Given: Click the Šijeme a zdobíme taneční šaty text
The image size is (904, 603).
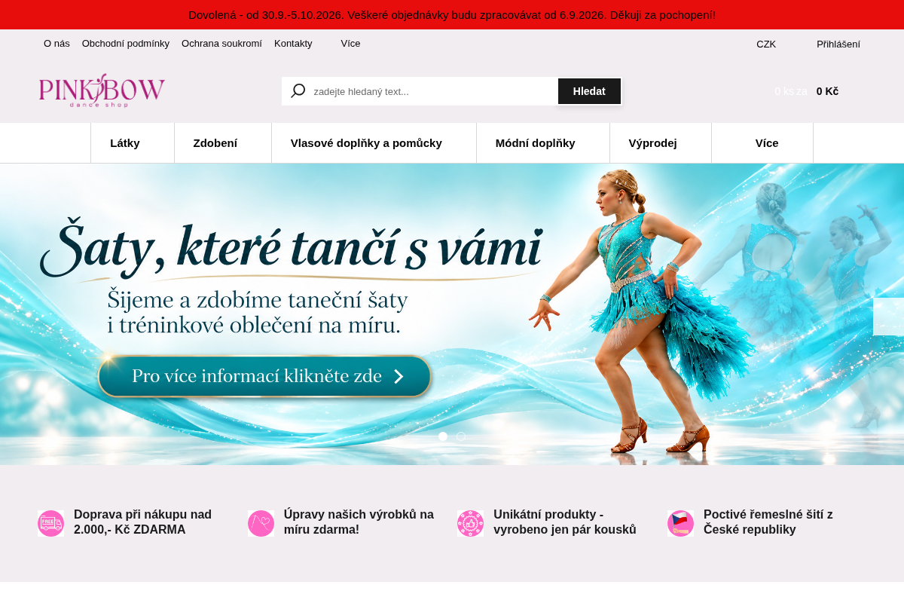Looking at the screenshot, I should tap(258, 312).
